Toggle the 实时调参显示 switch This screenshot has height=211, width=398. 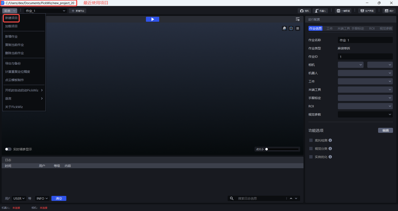click(8, 149)
